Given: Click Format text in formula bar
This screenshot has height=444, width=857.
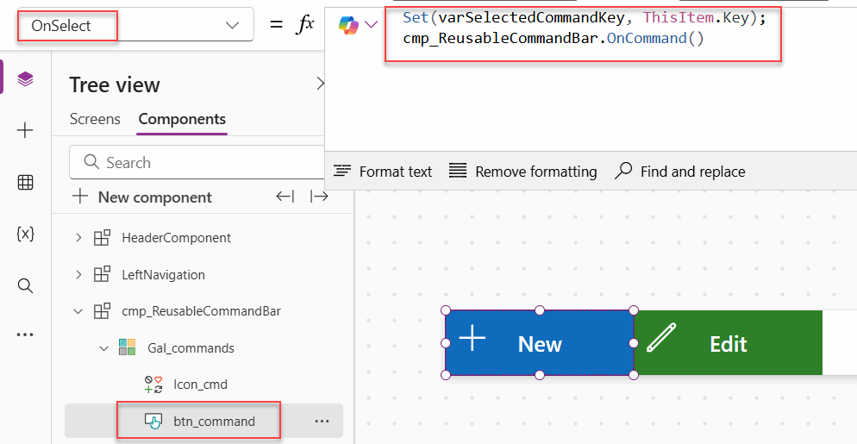Looking at the screenshot, I should coord(383,172).
